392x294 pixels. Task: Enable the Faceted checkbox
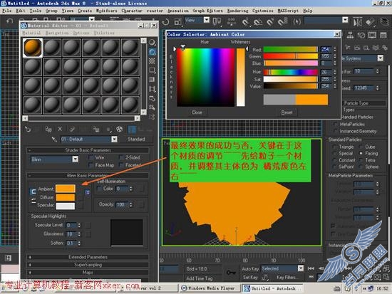click(121, 165)
